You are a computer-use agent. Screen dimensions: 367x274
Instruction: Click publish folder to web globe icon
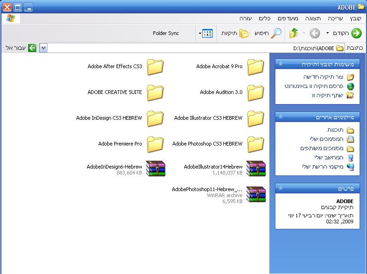tap(350, 86)
